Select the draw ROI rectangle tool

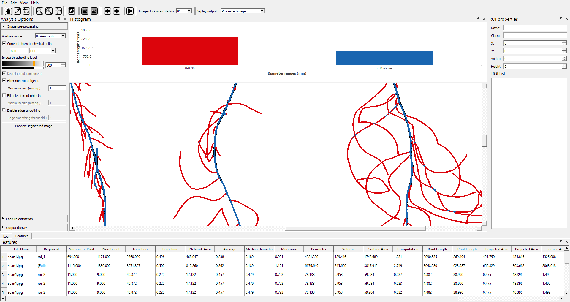26,11
